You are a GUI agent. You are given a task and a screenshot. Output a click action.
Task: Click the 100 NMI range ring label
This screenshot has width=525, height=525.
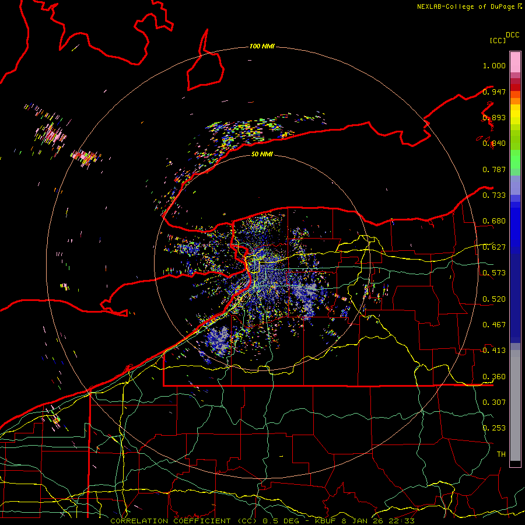tap(262, 46)
